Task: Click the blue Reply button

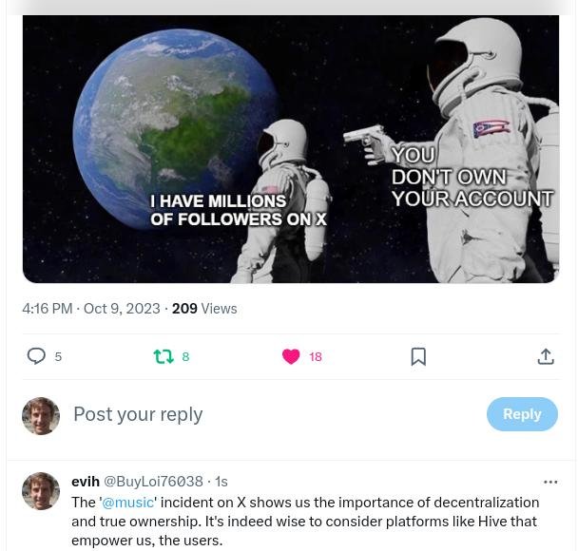Action: click(522, 414)
